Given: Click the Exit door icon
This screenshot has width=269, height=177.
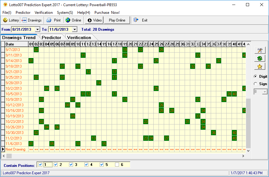Looking at the screenshot, I should point(136,20).
